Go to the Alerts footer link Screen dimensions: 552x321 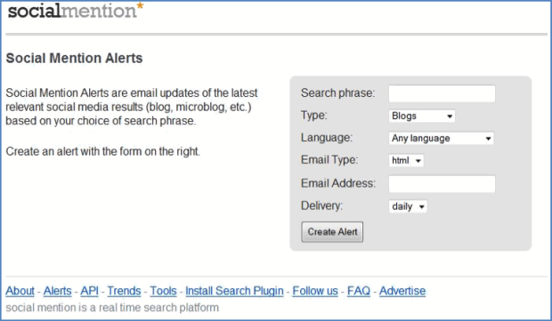point(57,291)
